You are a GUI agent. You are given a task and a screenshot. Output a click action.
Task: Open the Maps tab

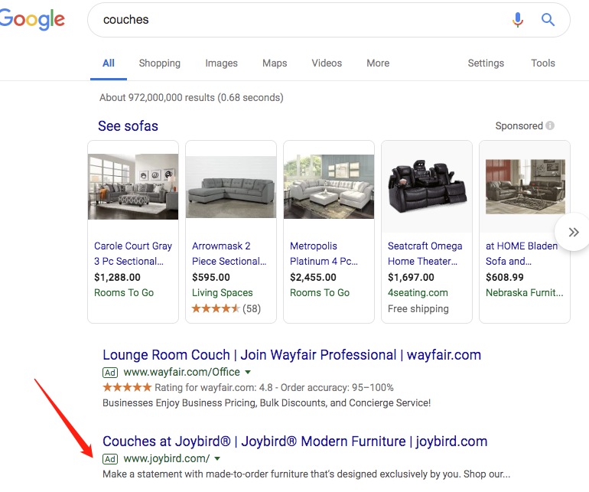pos(275,64)
